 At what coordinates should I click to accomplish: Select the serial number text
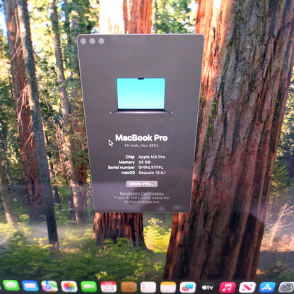(x=151, y=167)
